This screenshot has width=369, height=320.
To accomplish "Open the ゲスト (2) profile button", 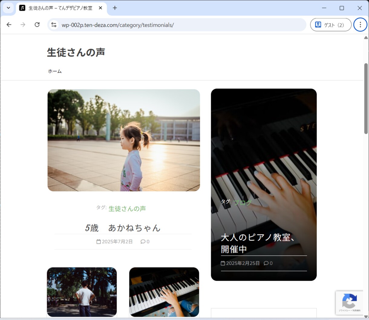I will point(331,25).
